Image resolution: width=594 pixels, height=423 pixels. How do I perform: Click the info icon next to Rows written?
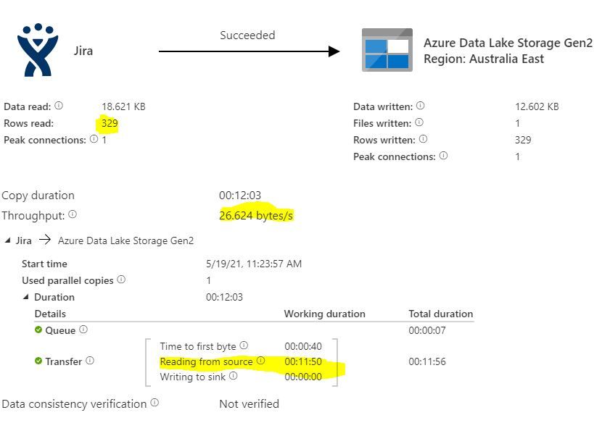(x=423, y=139)
